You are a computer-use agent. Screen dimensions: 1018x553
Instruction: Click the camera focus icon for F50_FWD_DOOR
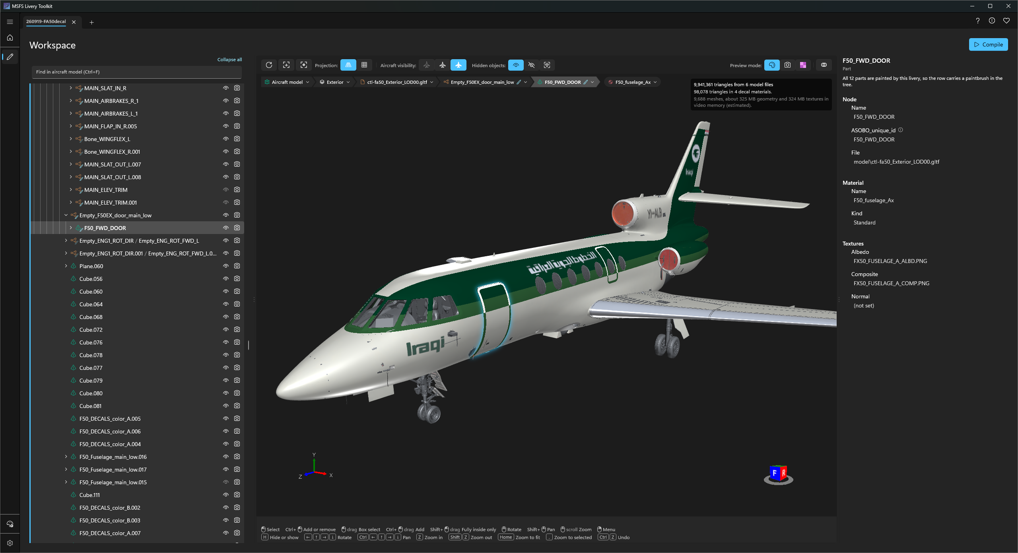pos(237,228)
